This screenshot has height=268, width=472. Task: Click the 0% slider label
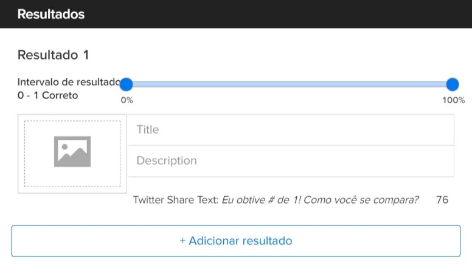pos(127,100)
